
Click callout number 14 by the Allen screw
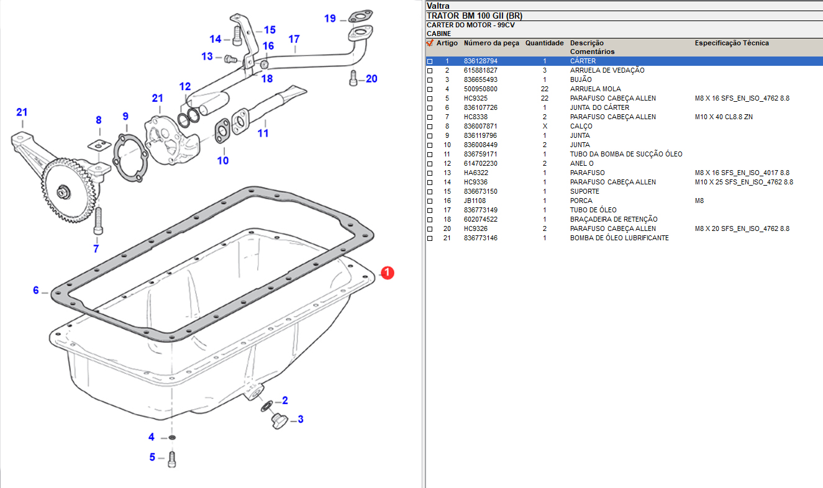(215, 39)
